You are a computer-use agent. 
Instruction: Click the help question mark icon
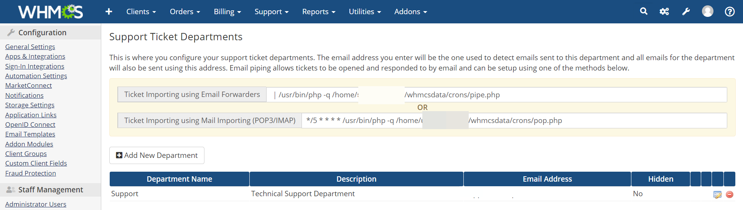coord(730,11)
